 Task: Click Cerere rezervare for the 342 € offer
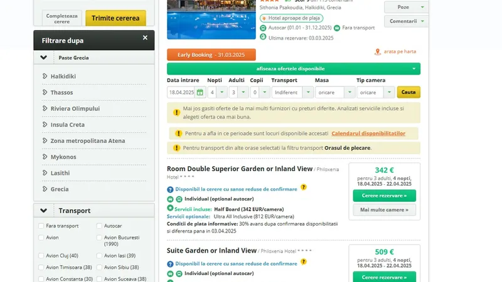[384, 196]
